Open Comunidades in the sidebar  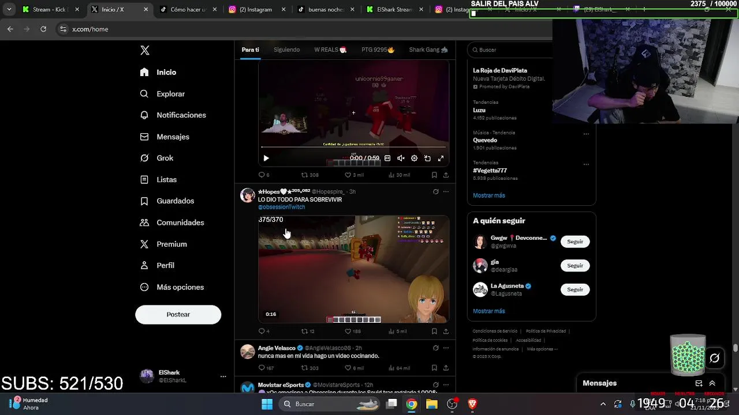coord(173,222)
